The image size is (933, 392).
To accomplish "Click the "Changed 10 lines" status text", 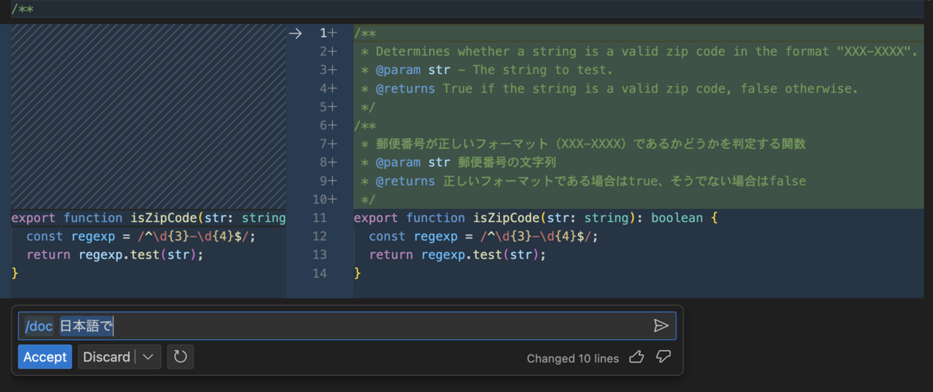I will coord(573,359).
